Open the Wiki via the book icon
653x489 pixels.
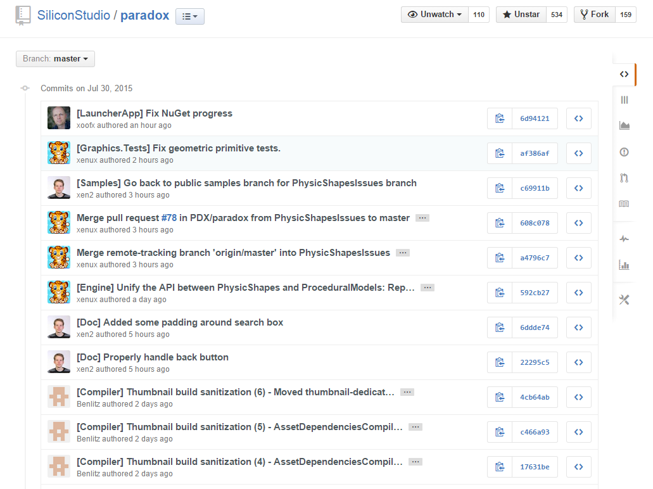(x=624, y=204)
